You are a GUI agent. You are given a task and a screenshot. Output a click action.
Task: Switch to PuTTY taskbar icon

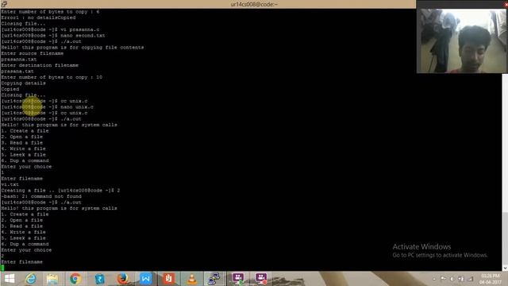click(x=214, y=279)
